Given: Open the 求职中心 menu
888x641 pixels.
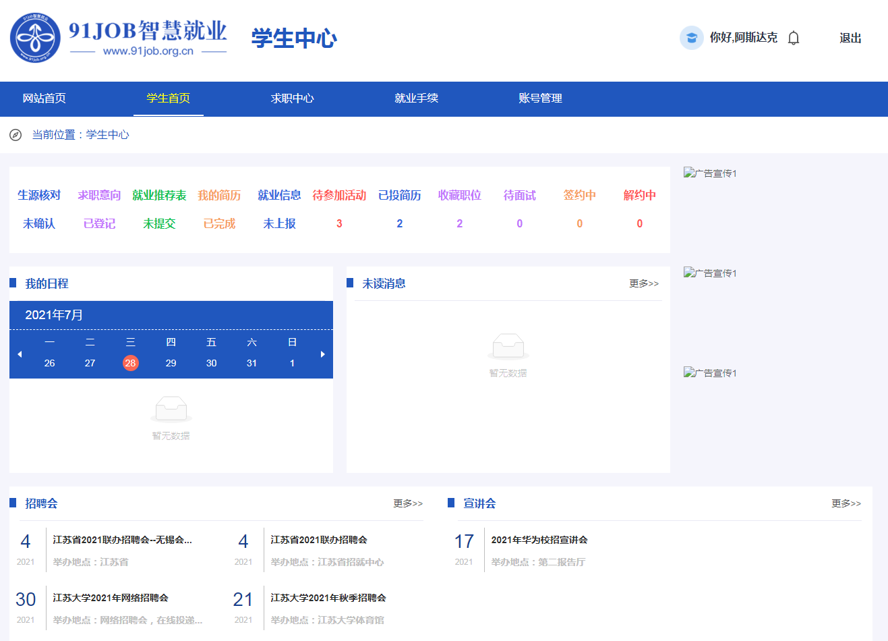Looking at the screenshot, I should point(293,99).
